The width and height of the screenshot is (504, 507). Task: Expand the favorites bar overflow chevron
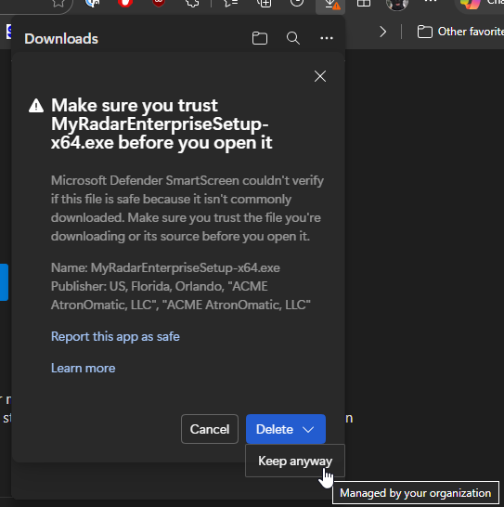point(382,32)
